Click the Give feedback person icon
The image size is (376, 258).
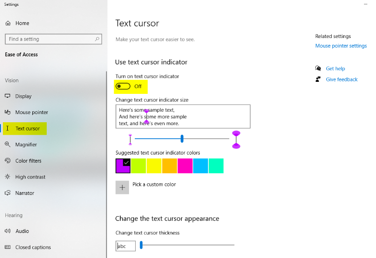[x=318, y=79]
